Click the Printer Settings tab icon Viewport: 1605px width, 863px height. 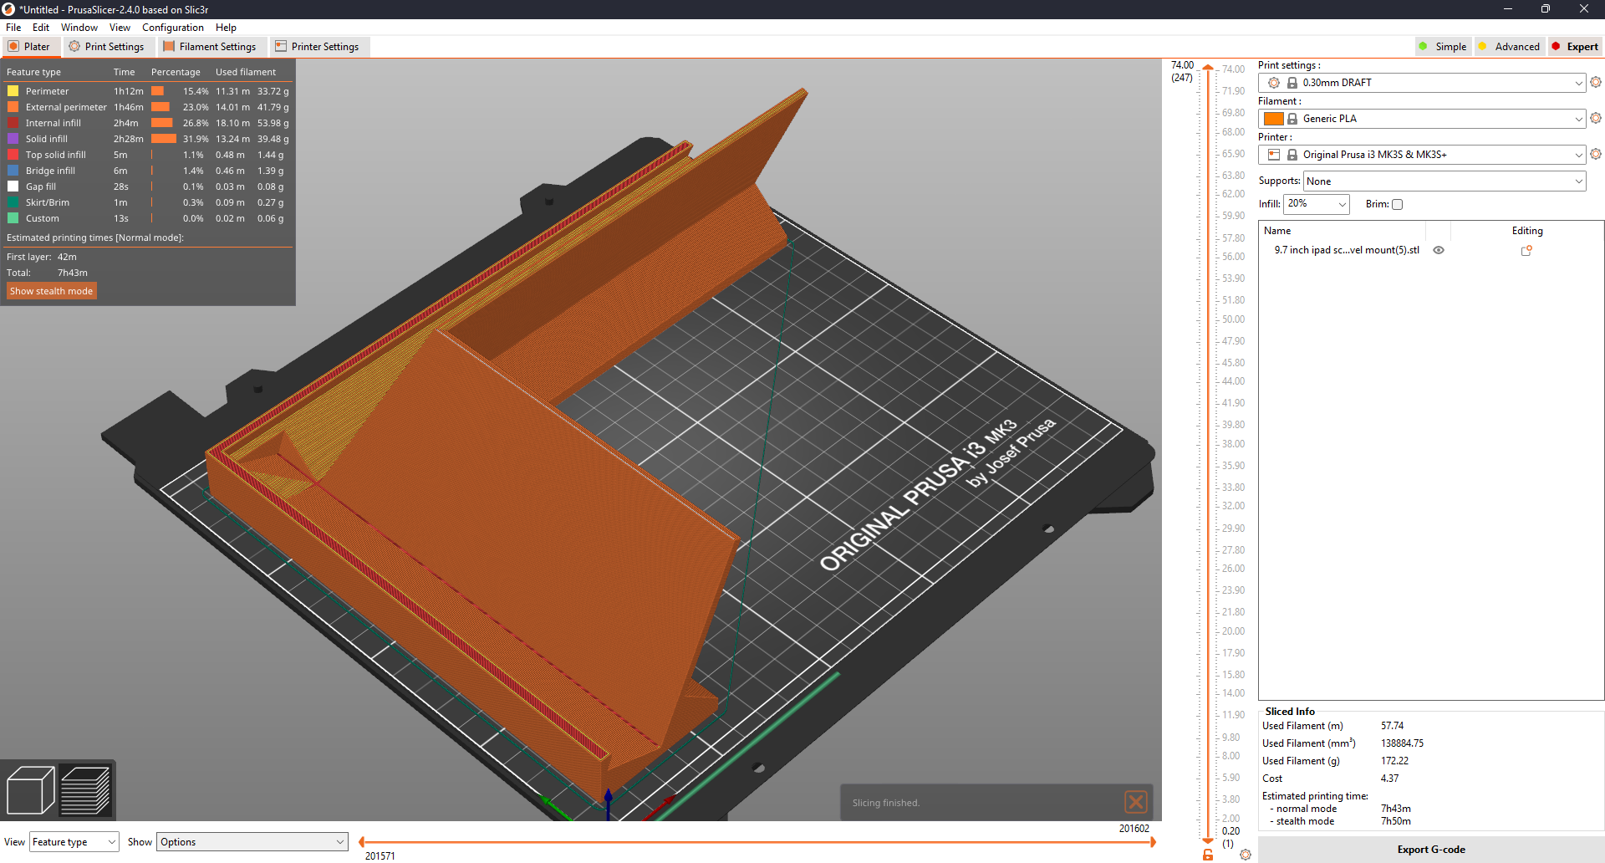click(x=281, y=47)
